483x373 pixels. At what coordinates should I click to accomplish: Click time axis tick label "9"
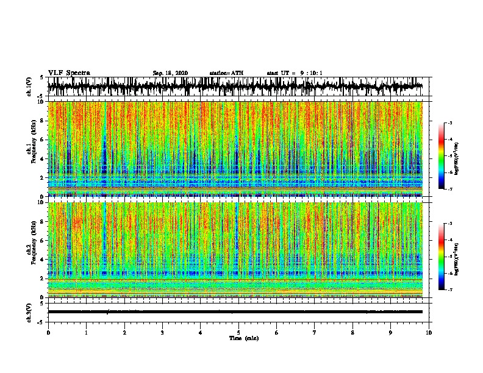[390, 333]
